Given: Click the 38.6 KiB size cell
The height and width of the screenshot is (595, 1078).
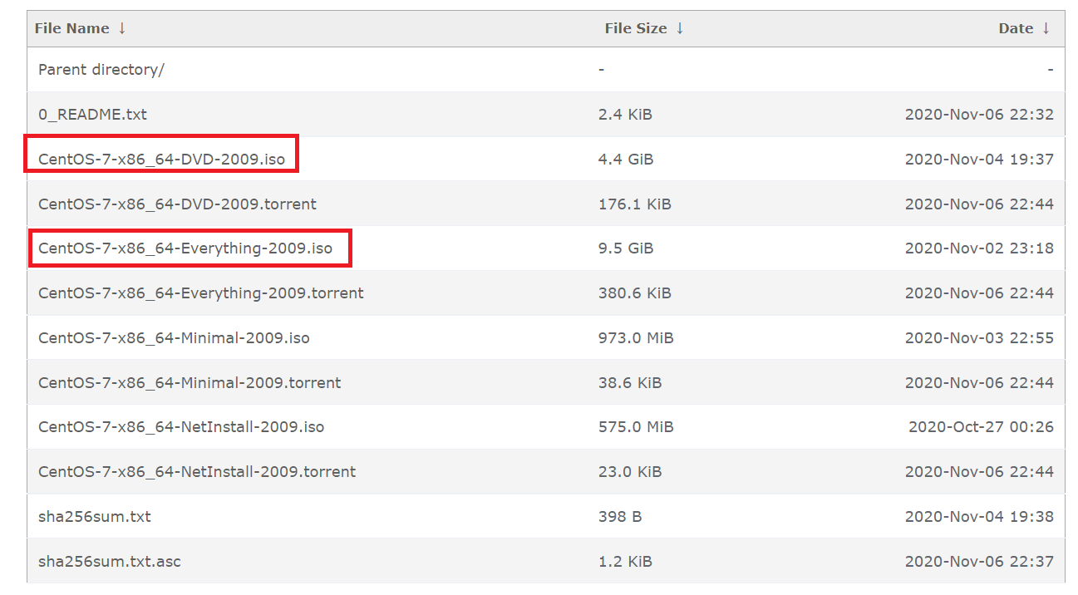Looking at the screenshot, I should (630, 383).
